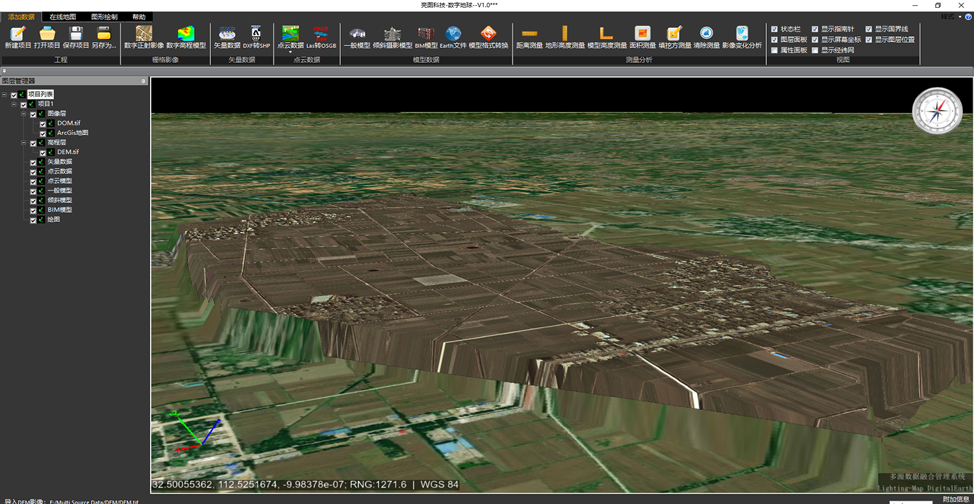The width and height of the screenshot is (974, 504).
Task: Open the 影像变化分析 image change analysis
Action: (x=742, y=34)
